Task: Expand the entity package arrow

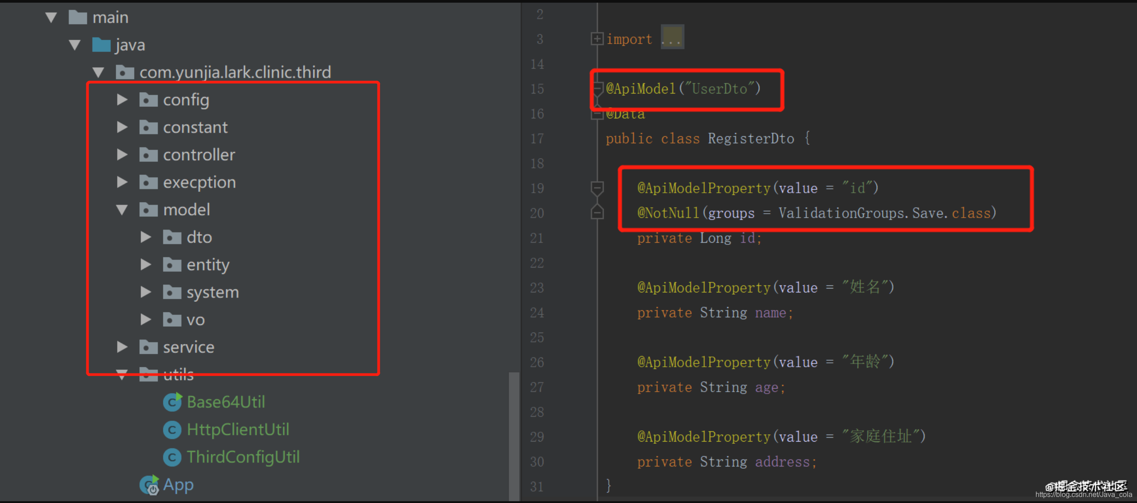Action: pyautogui.click(x=146, y=265)
